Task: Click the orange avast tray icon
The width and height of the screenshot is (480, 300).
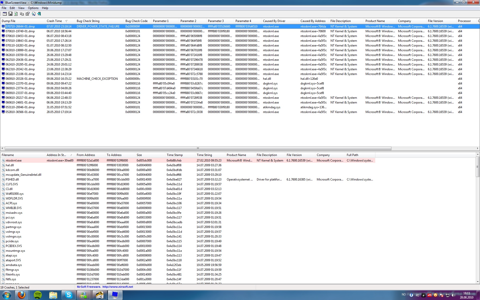Action: pyautogui.click(x=435, y=295)
